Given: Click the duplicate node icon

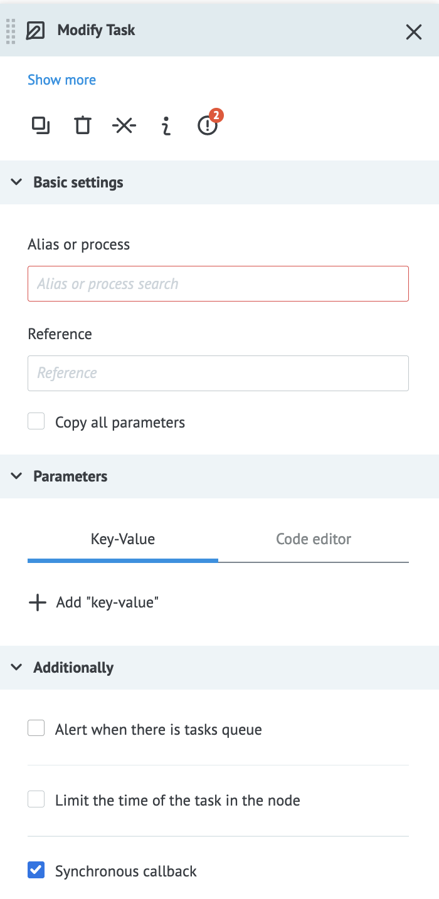Looking at the screenshot, I should [40, 125].
